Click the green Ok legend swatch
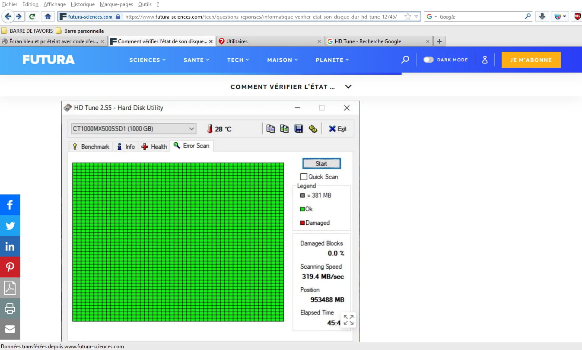Image resolution: width=582 pixels, height=350 pixels. [x=302, y=209]
